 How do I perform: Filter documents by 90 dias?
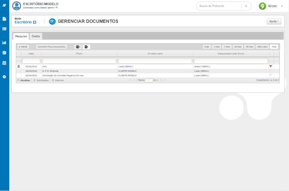pyautogui.click(x=249, y=47)
